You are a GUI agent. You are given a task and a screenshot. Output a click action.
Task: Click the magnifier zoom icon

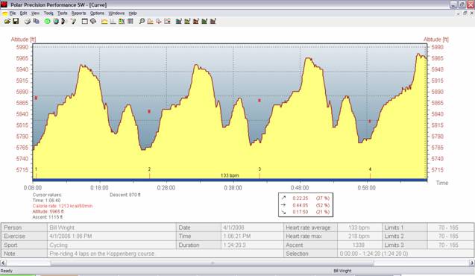click(x=142, y=21)
